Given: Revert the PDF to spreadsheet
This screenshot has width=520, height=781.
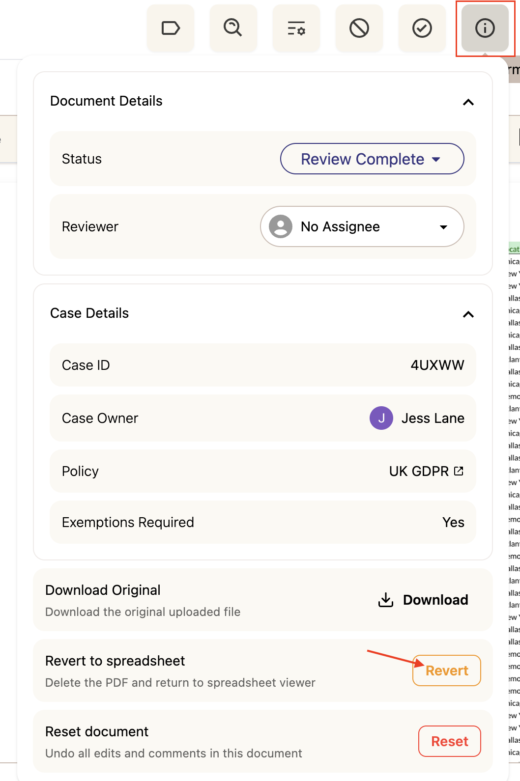Looking at the screenshot, I should tap(447, 670).
